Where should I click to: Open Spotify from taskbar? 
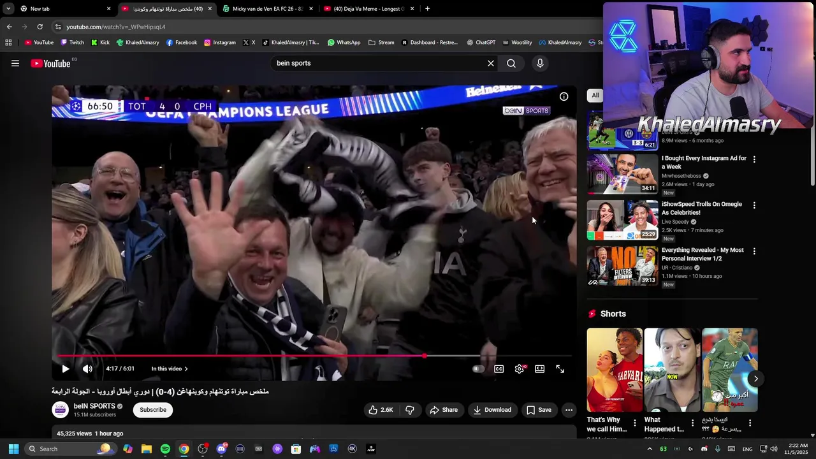(165, 449)
